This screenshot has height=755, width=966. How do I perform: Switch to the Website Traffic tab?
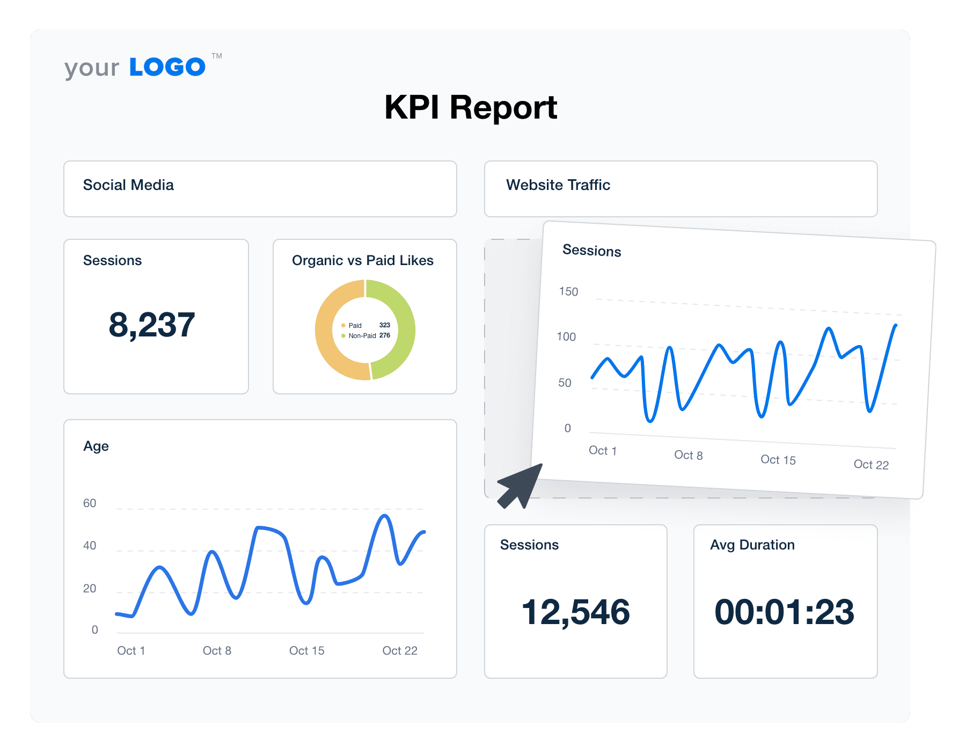[x=557, y=185]
